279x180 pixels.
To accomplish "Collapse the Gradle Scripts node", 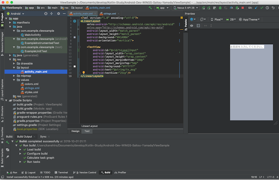I will pos(6,100).
